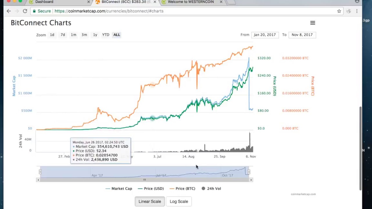Switch to the BitConnect (BCC) tab
This screenshot has height=209, width=372.
pyautogui.click(x=126, y=2)
